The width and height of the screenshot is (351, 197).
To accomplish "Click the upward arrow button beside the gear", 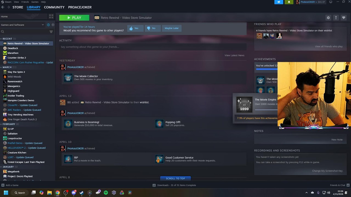I will coord(336,18).
